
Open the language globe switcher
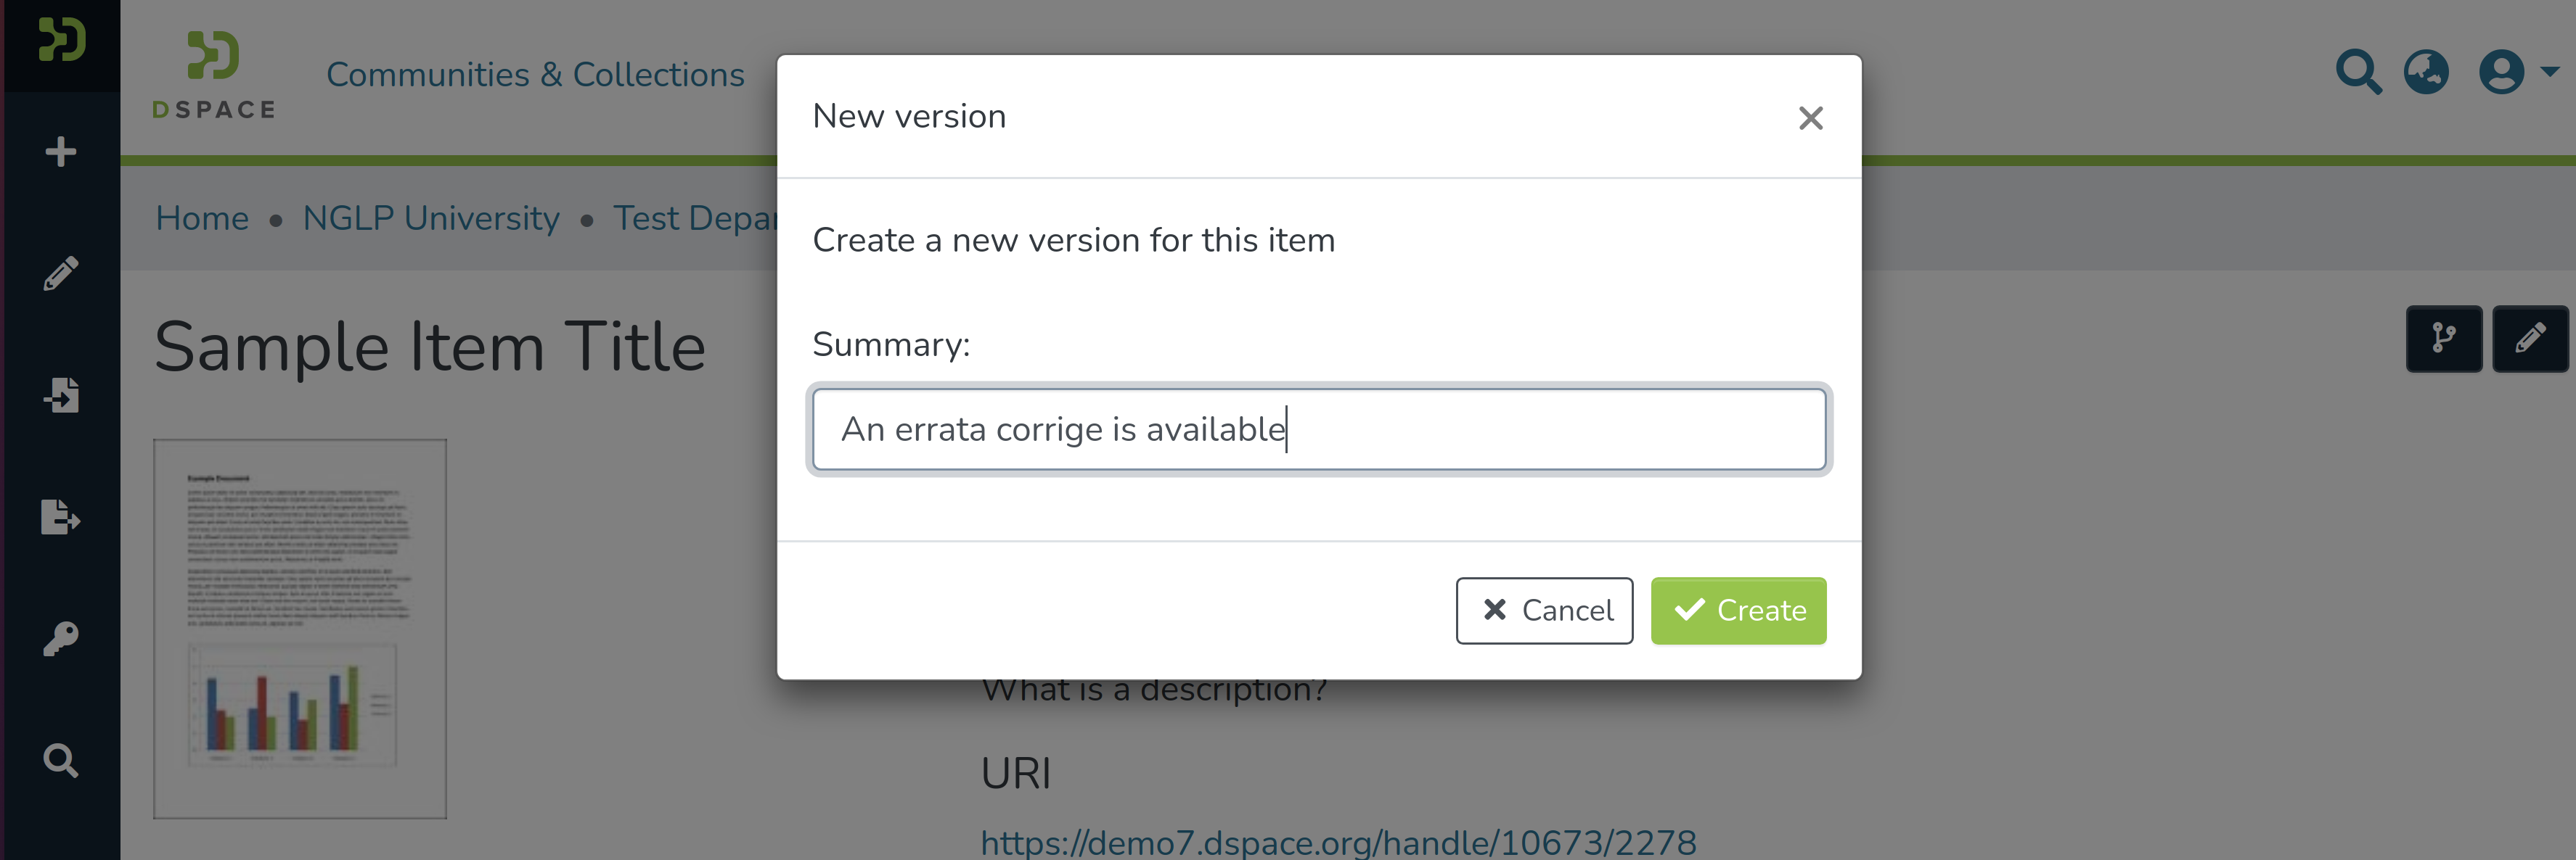[2426, 72]
